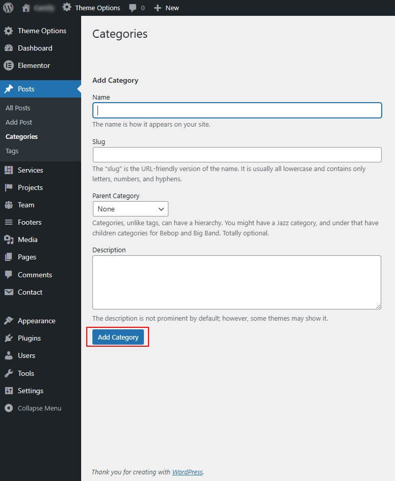This screenshot has width=395, height=481.
Task: Click into the Slug text field
Action: (x=237, y=155)
